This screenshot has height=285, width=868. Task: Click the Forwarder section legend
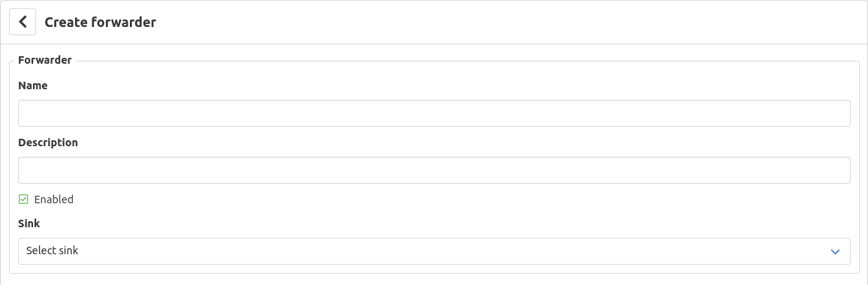[45, 60]
